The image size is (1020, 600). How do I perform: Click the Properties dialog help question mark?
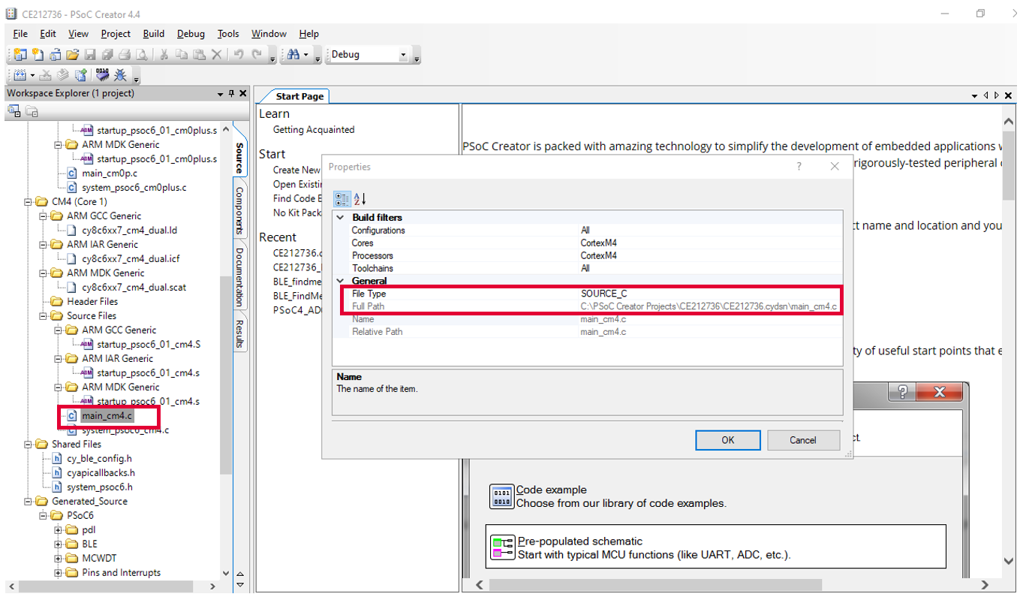pyautogui.click(x=799, y=167)
